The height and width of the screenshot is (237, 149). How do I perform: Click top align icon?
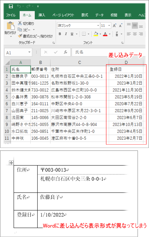pyautogui.click(x=129, y=25)
